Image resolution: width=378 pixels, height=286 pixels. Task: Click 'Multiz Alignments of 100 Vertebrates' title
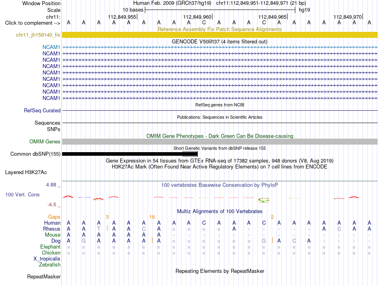click(x=220, y=212)
